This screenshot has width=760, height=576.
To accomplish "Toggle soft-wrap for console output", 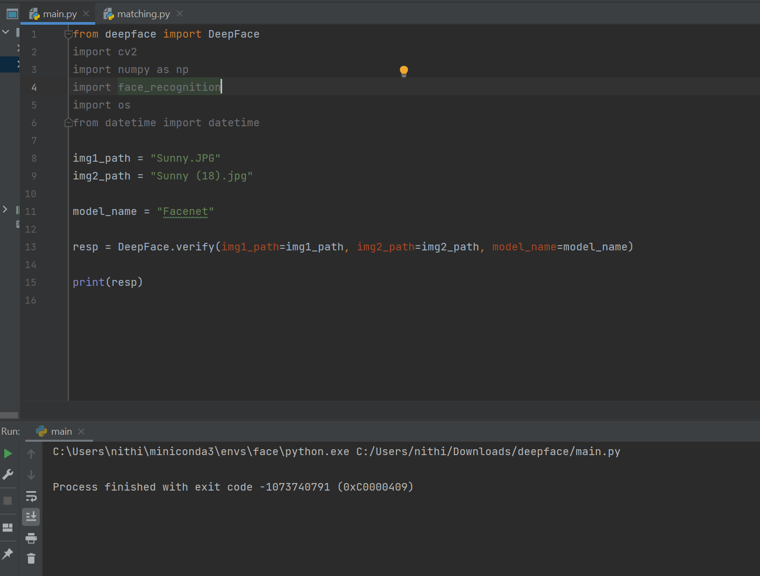I will pyautogui.click(x=31, y=496).
